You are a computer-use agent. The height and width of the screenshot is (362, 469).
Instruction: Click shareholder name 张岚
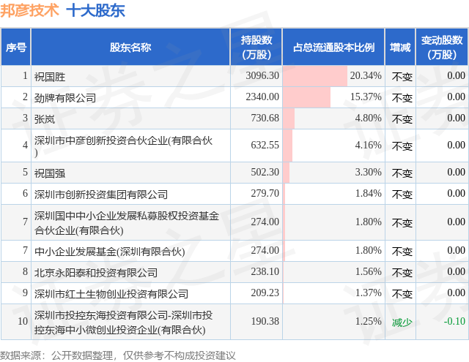[45, 119]
